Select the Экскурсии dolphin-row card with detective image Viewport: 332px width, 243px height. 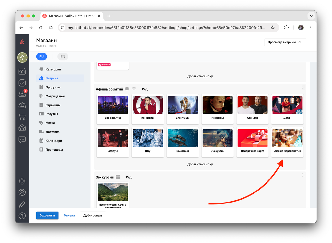click(218, 143)
